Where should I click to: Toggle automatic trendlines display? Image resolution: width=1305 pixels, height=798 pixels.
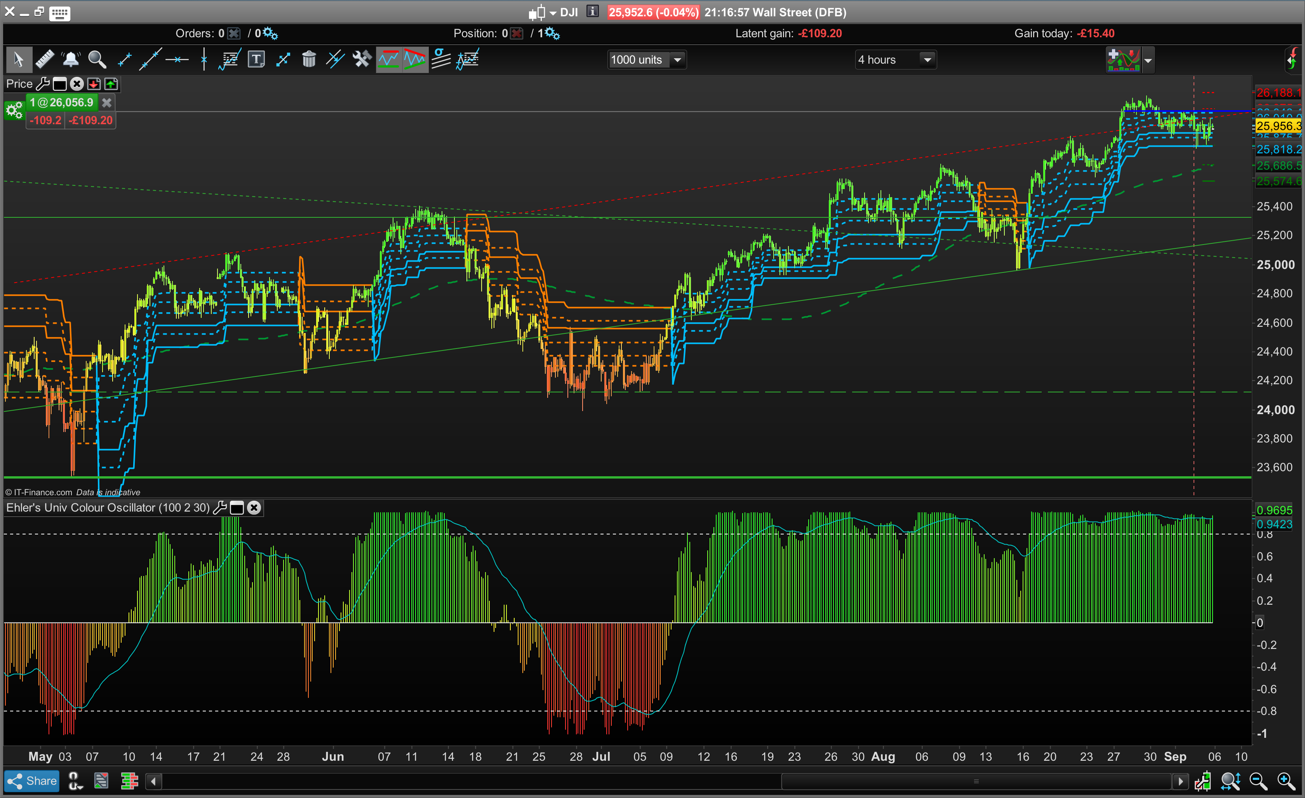(415, 59)
